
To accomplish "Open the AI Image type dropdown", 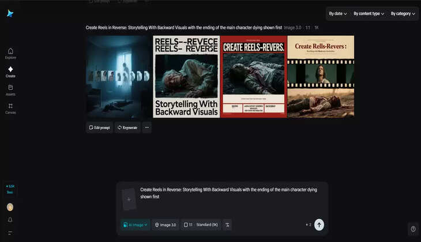I will click(136, 225).
